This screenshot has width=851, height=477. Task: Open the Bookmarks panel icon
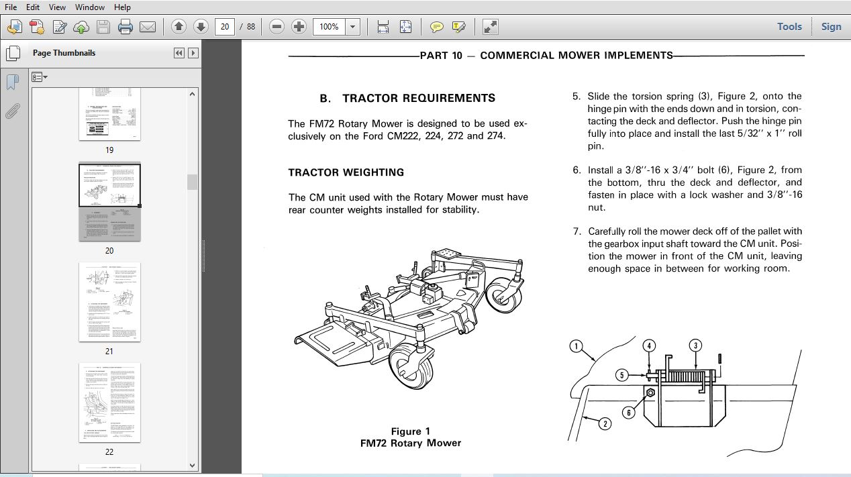tap(13, 82)
